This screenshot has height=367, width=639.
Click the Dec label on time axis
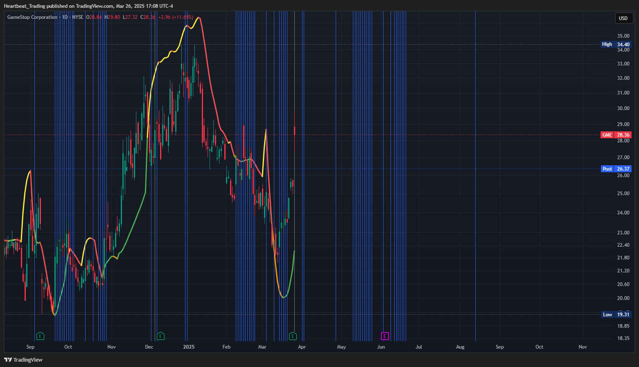click(x=149, y=347)
